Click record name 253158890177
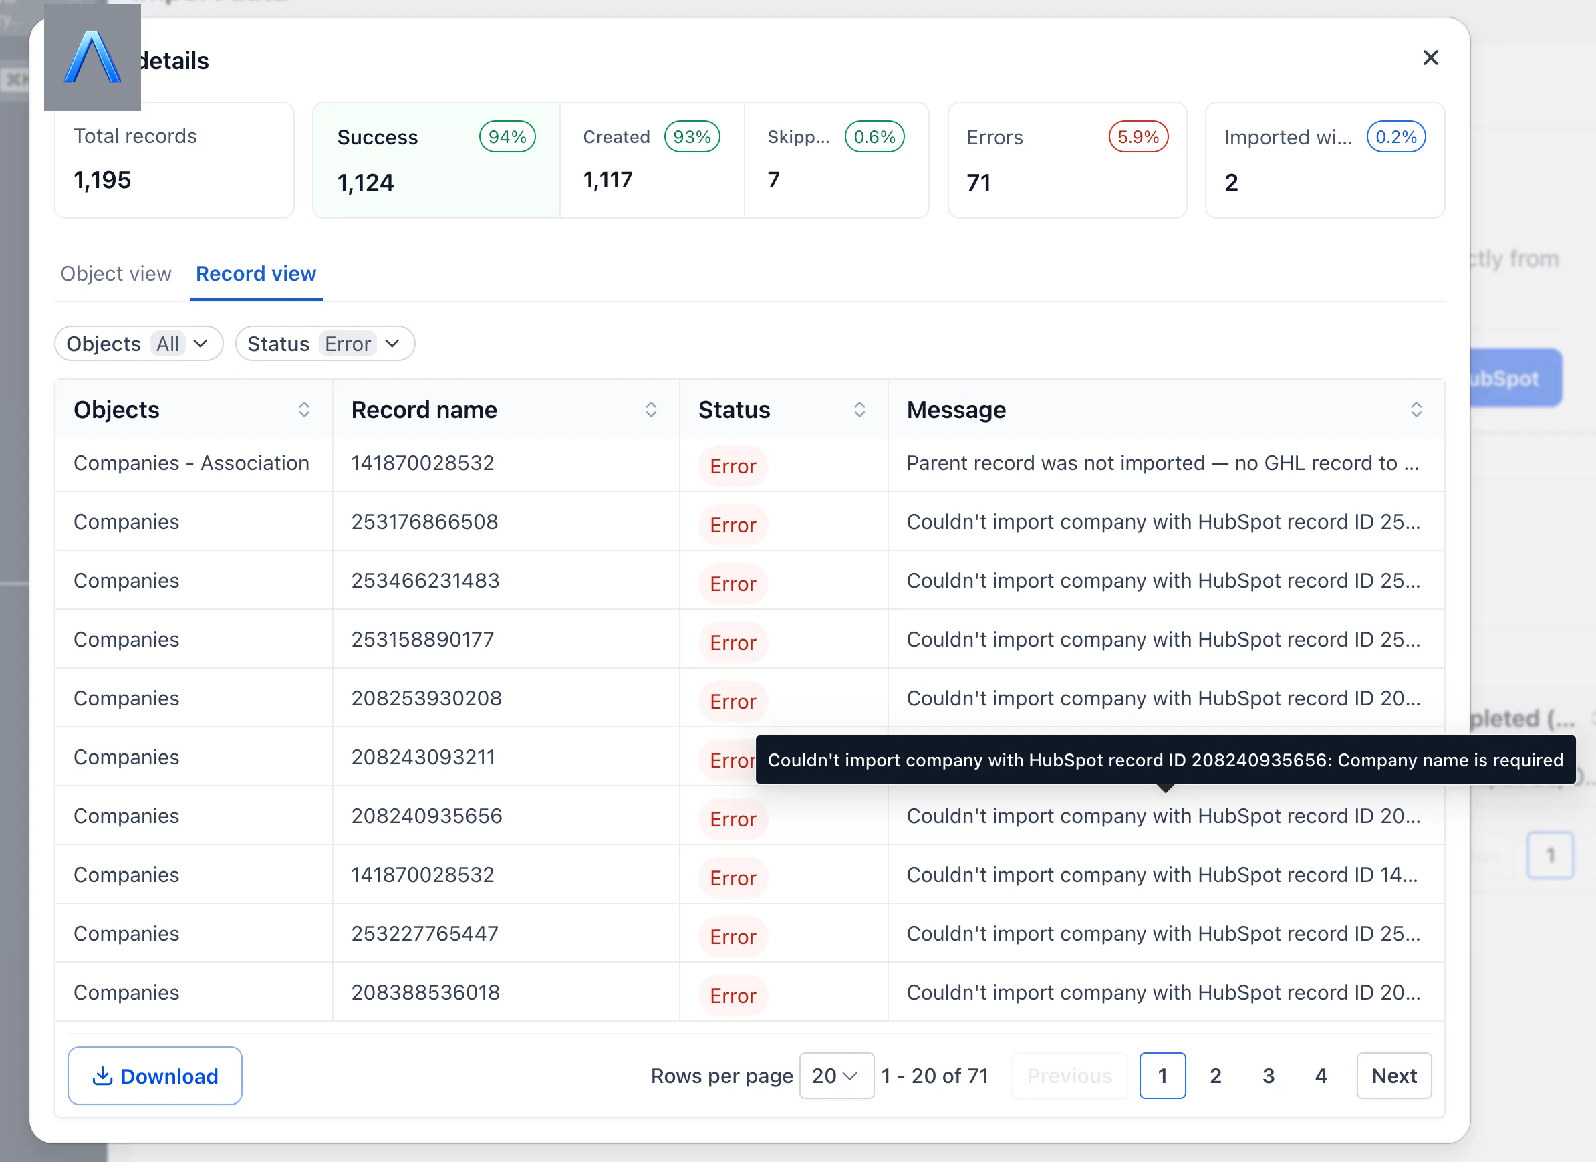 (423, 639)
